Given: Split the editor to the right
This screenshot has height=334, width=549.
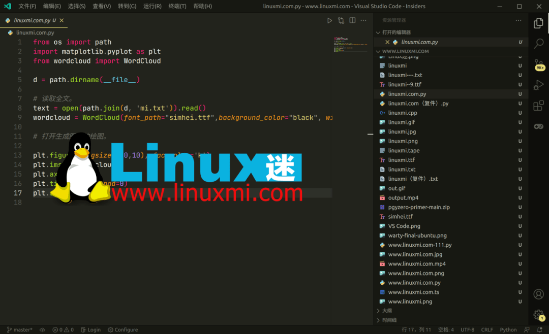Looking at the screenshot, I should [352, 20].
